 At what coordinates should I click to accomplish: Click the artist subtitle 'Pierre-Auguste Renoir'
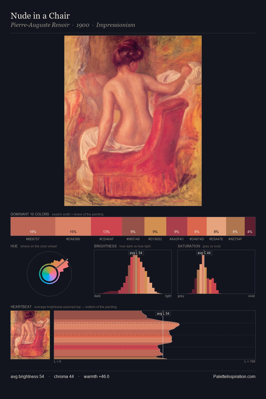coord(40,25)
